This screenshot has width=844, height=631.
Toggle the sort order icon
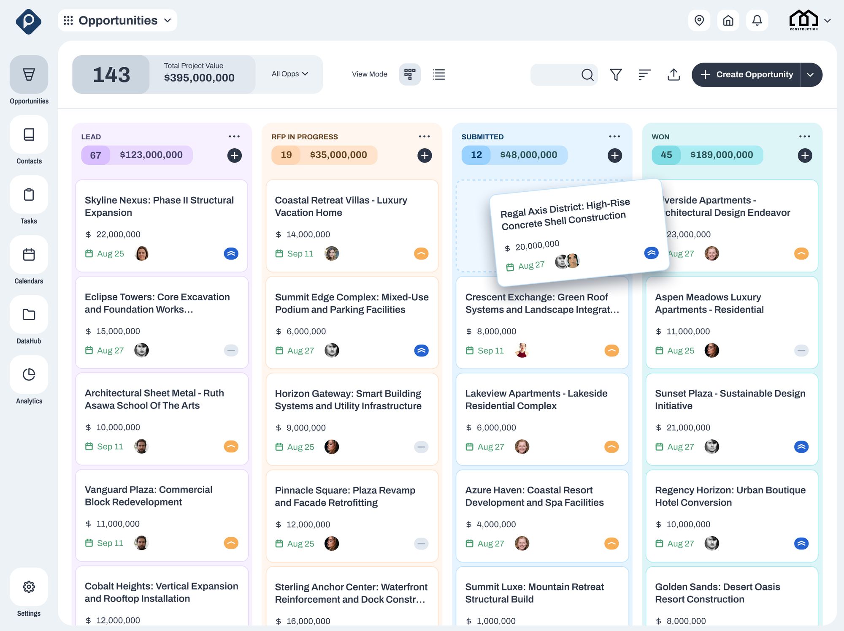(644, 74)
